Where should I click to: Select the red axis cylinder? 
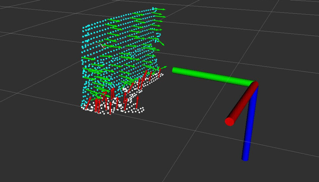pos(243,103)
